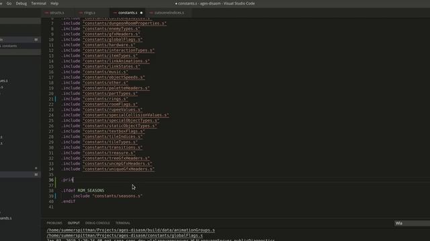Open link "constants/dungeonRoomProperties.s"
The image size is (430, 241).
[x=124, y=23]
